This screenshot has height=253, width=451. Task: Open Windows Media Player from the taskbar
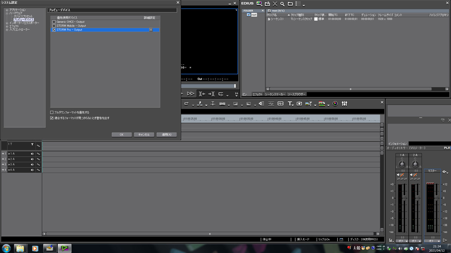tap(35, 248)
